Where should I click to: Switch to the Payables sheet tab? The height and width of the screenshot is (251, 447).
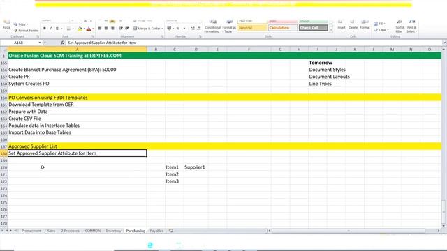[156, 231]
